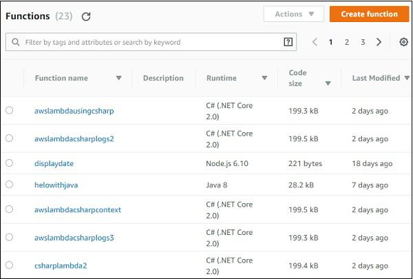Click the search help question-mark icon

tap(288, 42)
